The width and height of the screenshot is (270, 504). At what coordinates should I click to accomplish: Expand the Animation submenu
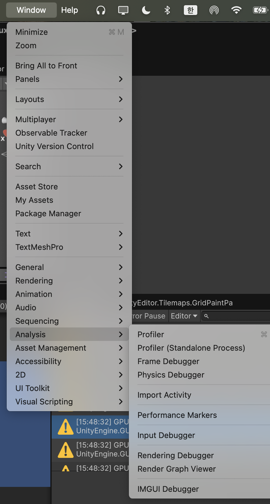[x=69, y=294]
